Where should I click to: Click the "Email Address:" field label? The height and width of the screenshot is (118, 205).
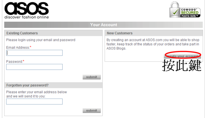[19, 48]
